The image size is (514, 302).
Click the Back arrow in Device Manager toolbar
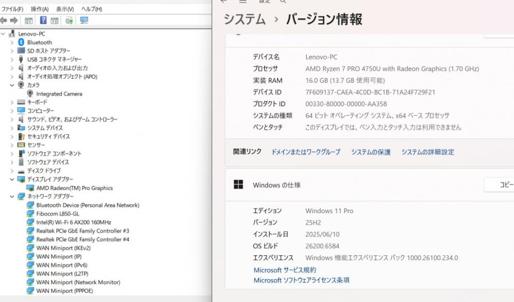(x=3, y=21)
